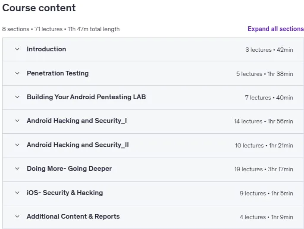304x229 pixels.
Task: Expand the Introduction section chevron
Action: coord(17,49)
